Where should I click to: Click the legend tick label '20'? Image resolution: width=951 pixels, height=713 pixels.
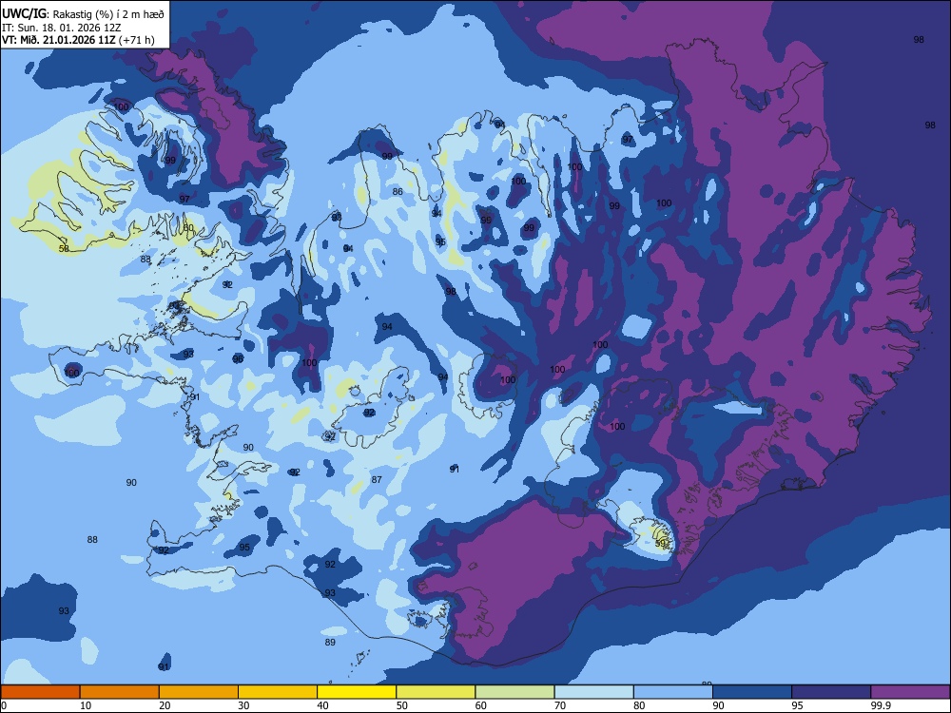[x=165, y=705]
